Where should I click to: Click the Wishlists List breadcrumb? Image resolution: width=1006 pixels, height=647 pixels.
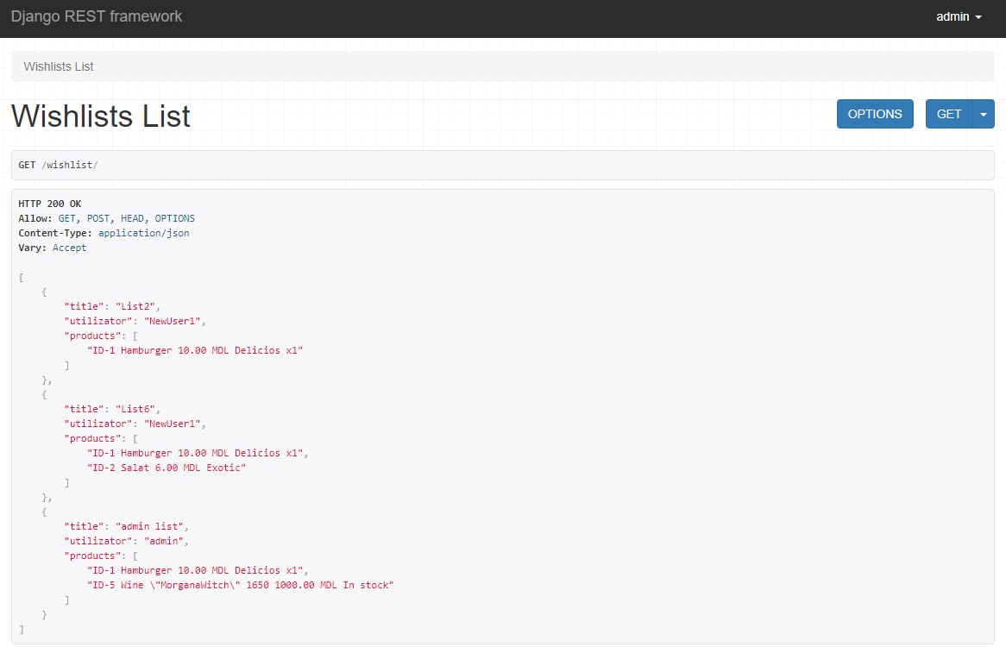coord(59,66)
